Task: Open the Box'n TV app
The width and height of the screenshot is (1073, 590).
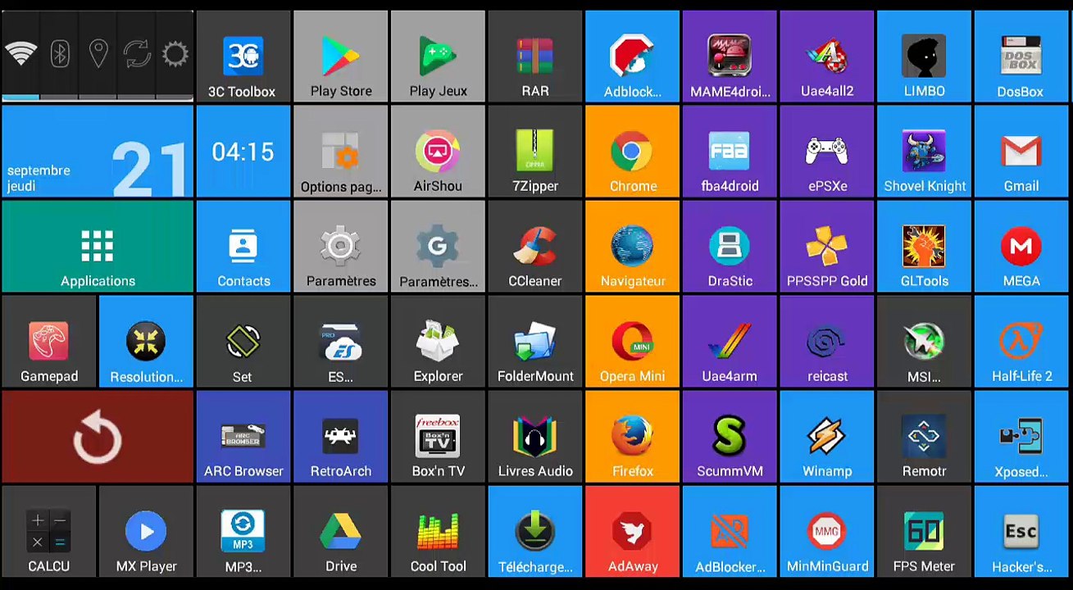Action: click(438, 437)
